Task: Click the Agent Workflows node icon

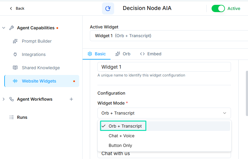Action: [12, 99]
